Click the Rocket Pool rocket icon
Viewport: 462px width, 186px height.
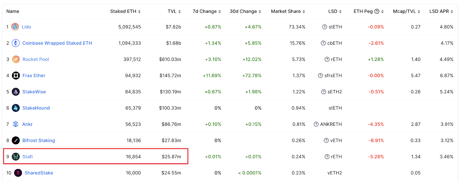pyautogui.click(x=16, y=59)
